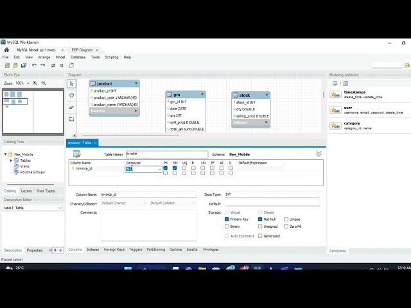
Task: Click the category template star icon
Action: click(x=335, y=126)
